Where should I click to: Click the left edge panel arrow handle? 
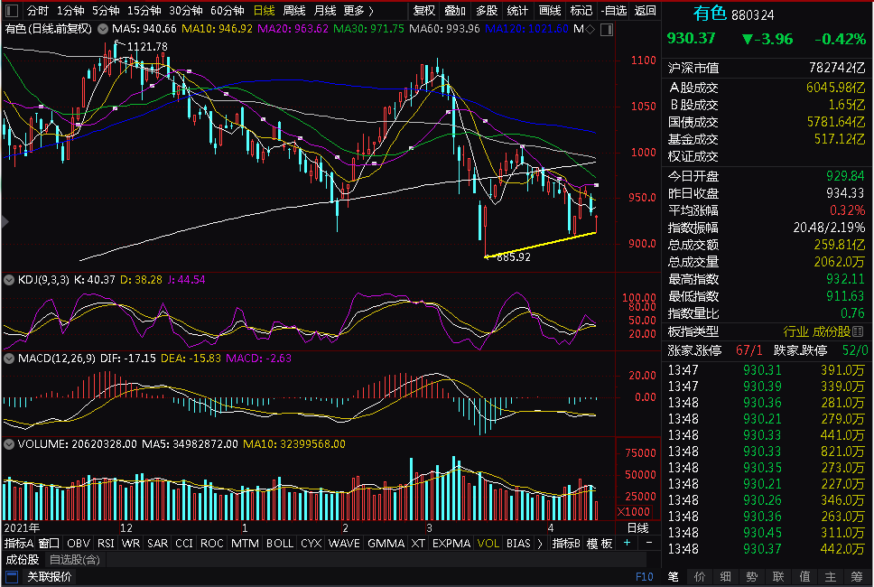click(x=5, y=222)
